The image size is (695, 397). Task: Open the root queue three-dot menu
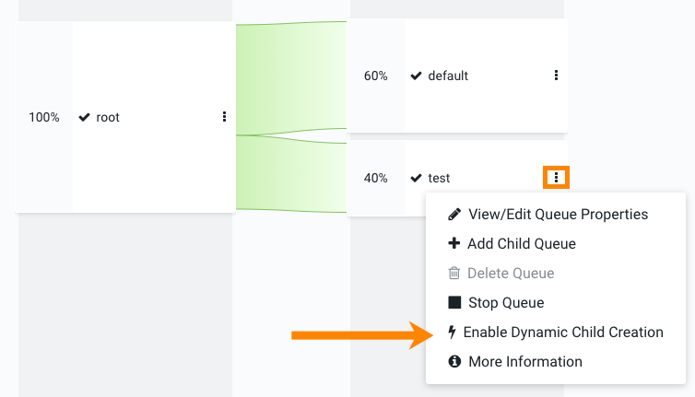coord(224,117)
